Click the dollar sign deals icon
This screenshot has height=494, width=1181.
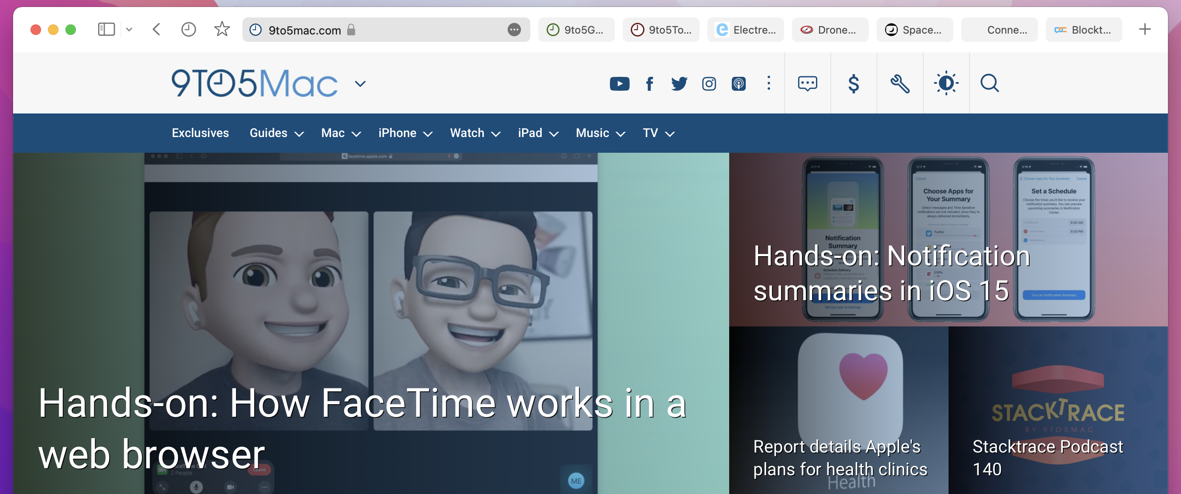tap(853, 83)
